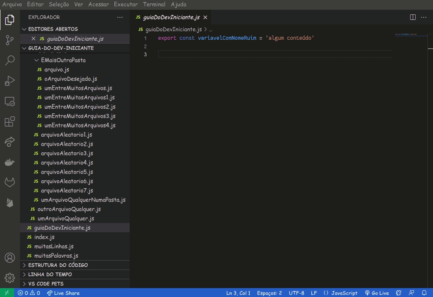Open Run and Debug view
Screen dimensions: 433x297
click(x=10, y=81)
